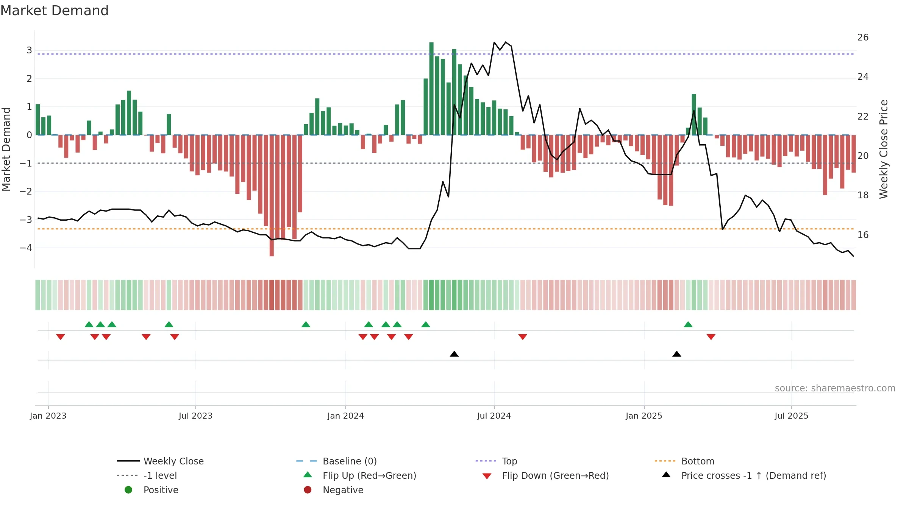Click the deepest red demand bar below -4
This screenshot has width=909, height=511.
click(x=272, y=196)
